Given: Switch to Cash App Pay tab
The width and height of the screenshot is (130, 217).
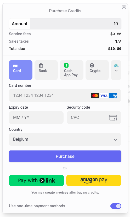Looking at the screenshot, I should (72, 70).
